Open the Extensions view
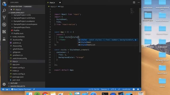 coord(4,32)
